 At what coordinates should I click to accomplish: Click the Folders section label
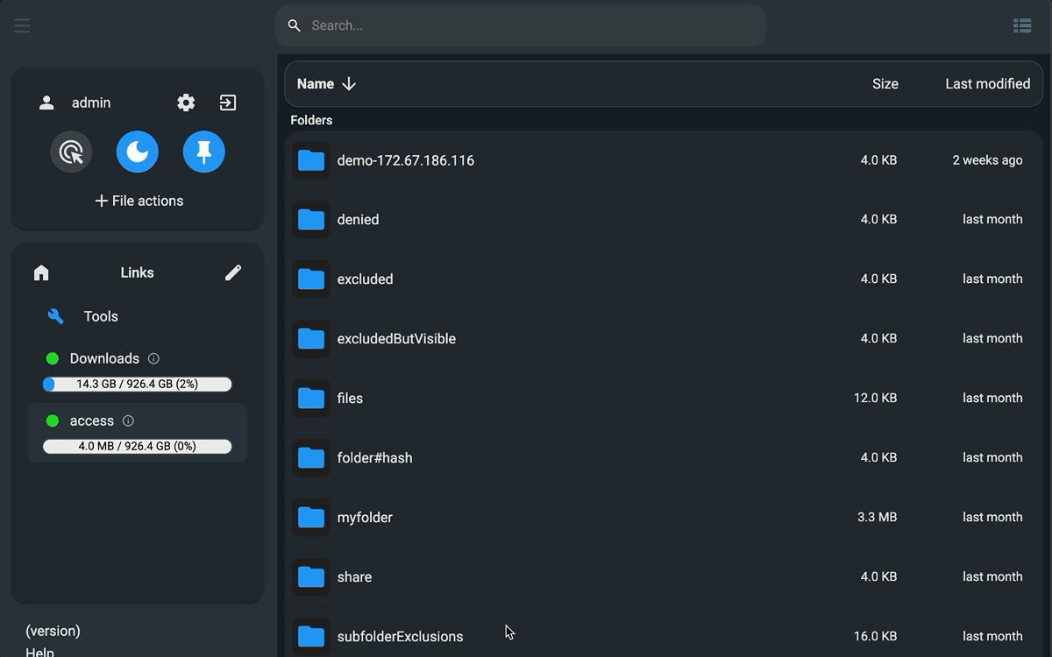(311, 120)
